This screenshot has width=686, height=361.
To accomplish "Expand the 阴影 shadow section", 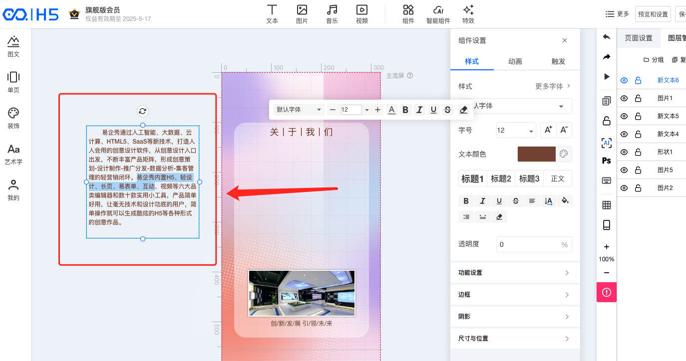I will 515,317.
